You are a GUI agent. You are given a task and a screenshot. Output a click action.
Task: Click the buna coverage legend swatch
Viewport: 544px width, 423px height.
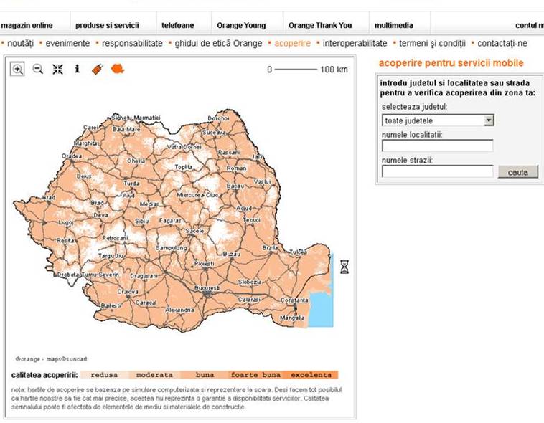(x=205, y=375)
